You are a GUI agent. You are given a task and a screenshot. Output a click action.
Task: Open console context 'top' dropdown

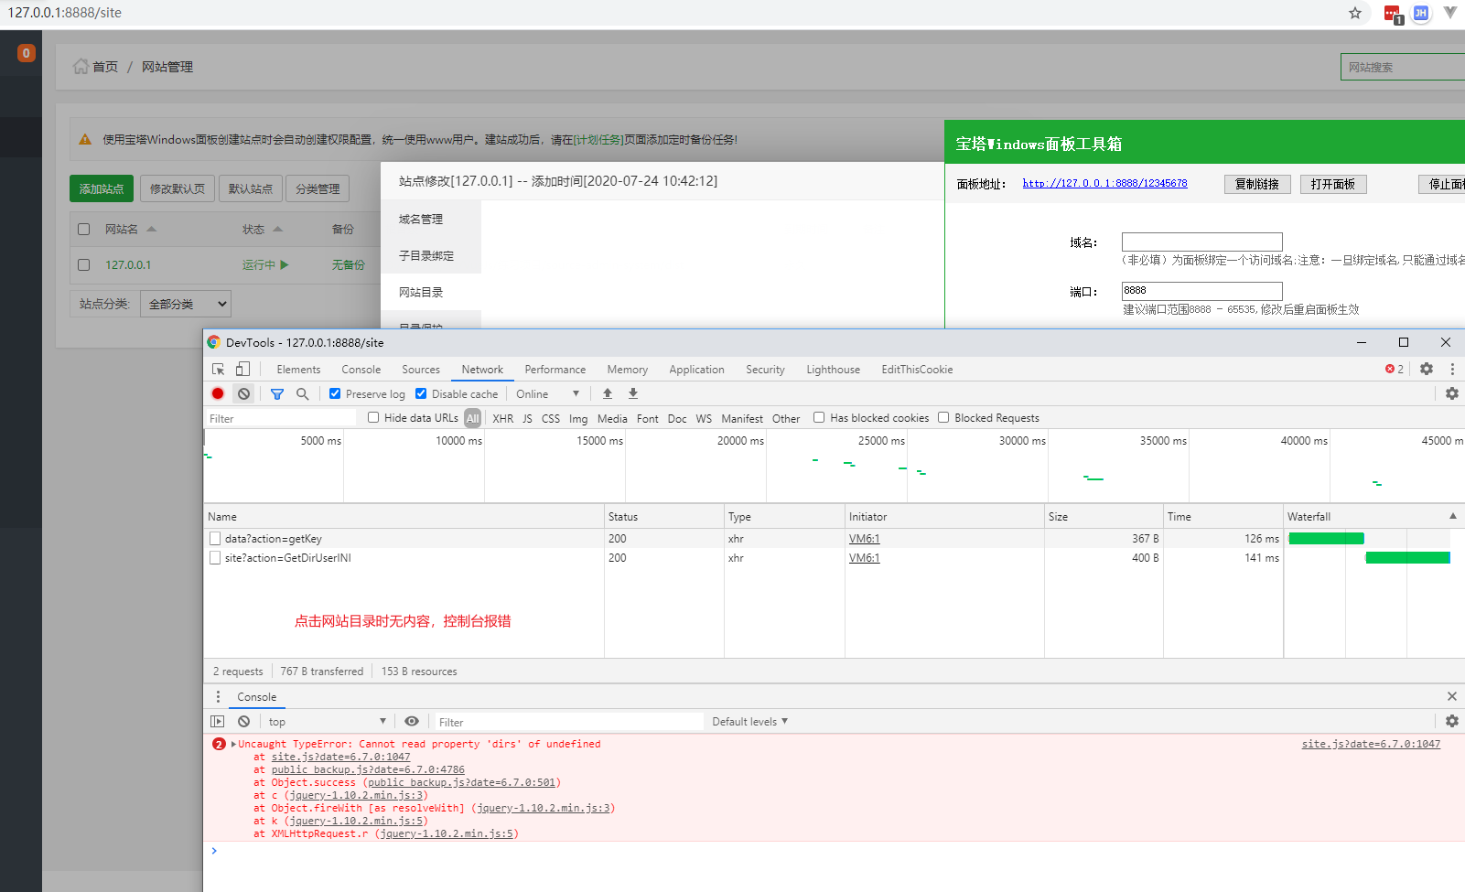click(327, 721)
